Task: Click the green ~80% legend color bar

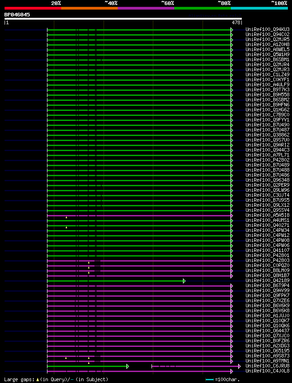Action: coord(203,8)
